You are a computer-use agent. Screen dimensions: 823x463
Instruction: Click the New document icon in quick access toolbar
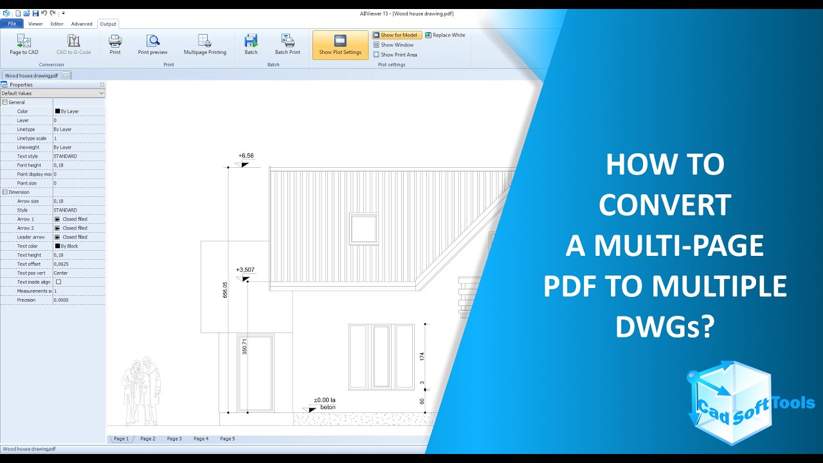(x=18, y=13)
